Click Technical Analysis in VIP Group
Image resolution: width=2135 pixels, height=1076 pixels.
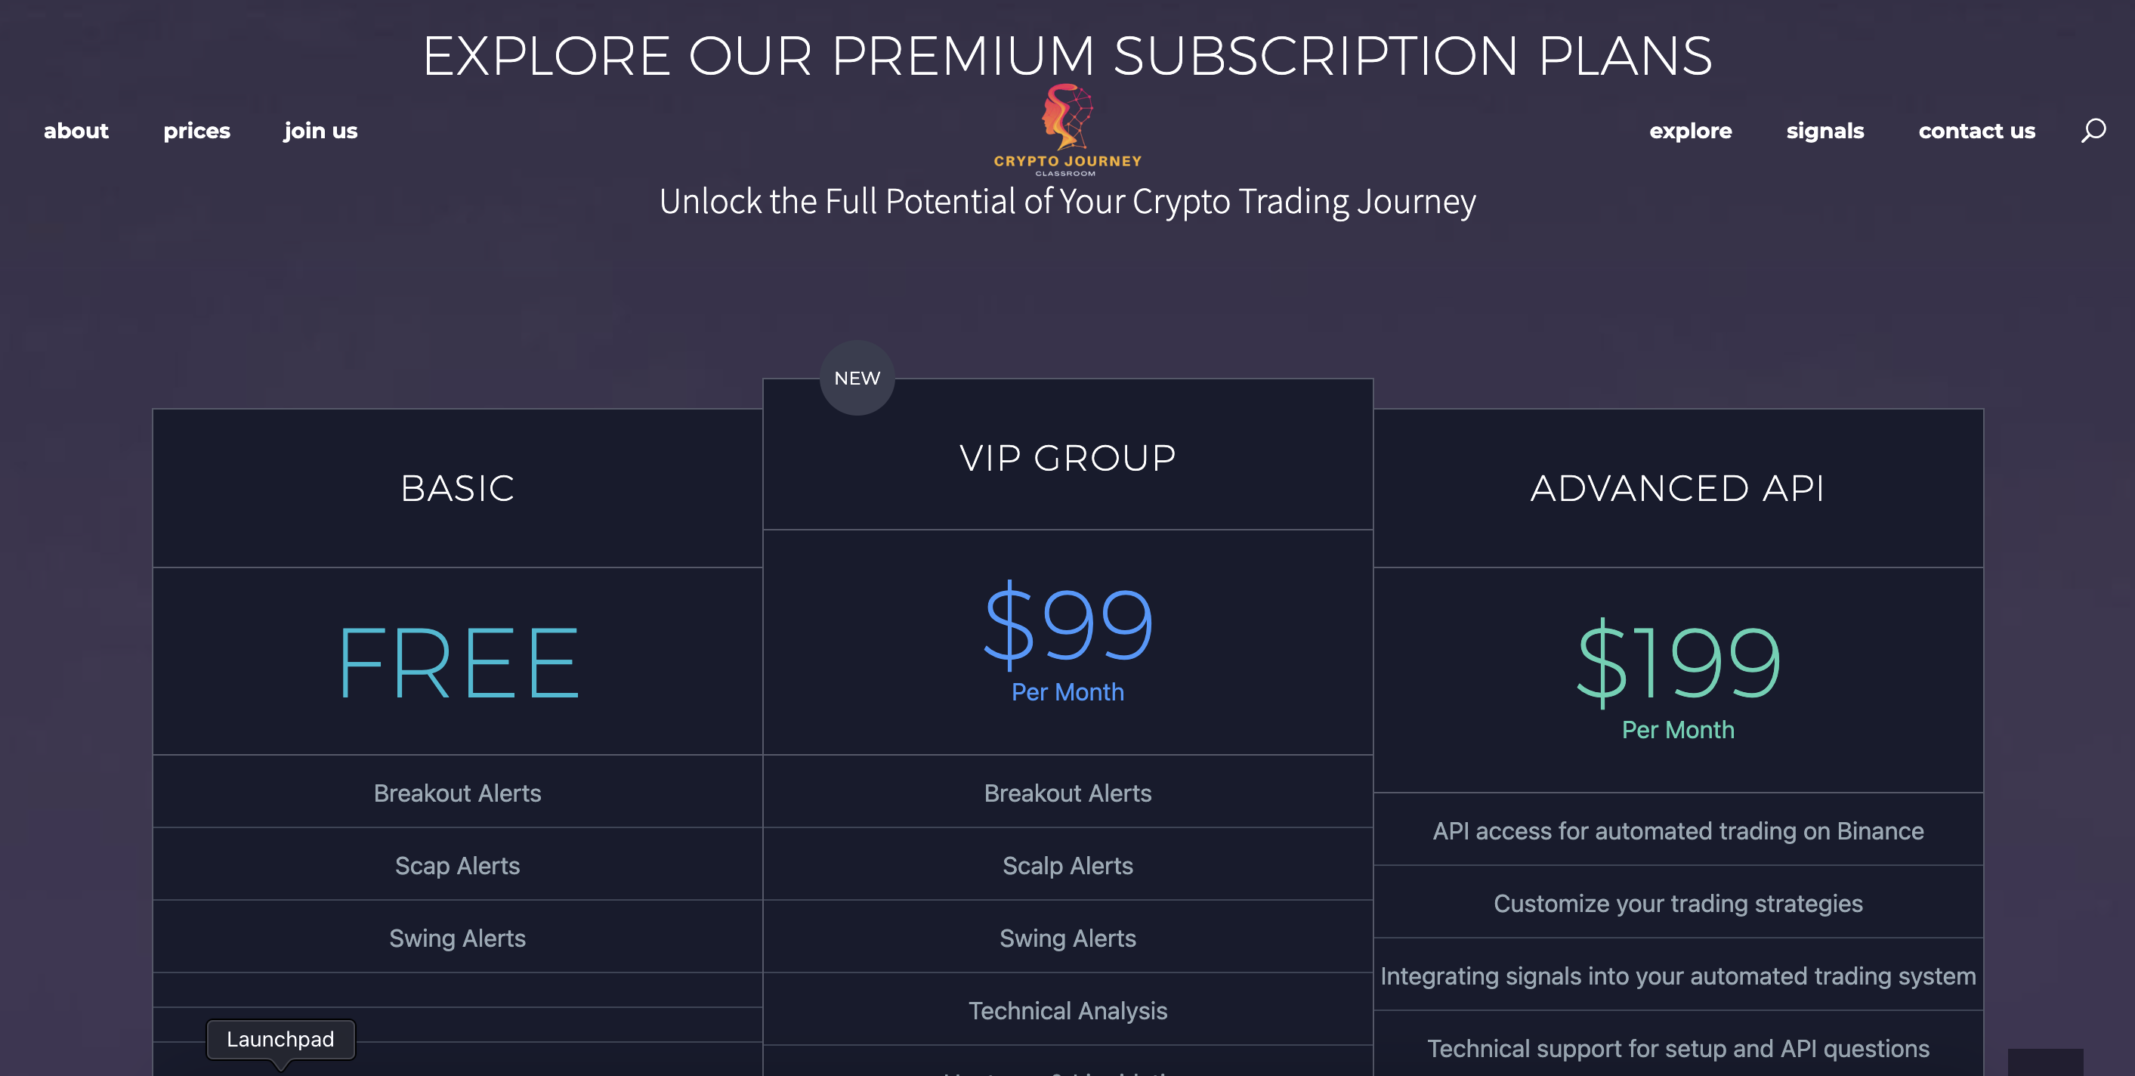pyautogui.click(x=1067, y=1010)
